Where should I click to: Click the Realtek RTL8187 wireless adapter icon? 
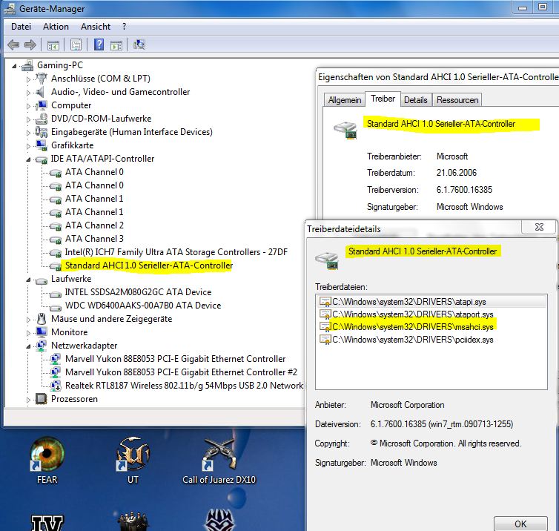[56, 386]
